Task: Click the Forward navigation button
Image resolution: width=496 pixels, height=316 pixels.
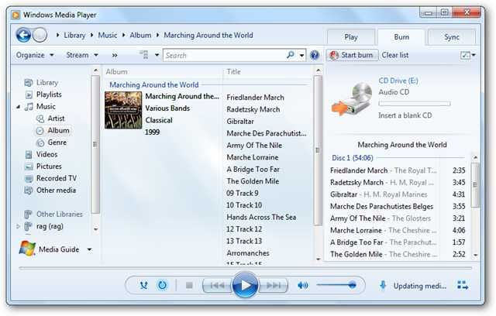Action: (40, 35)
